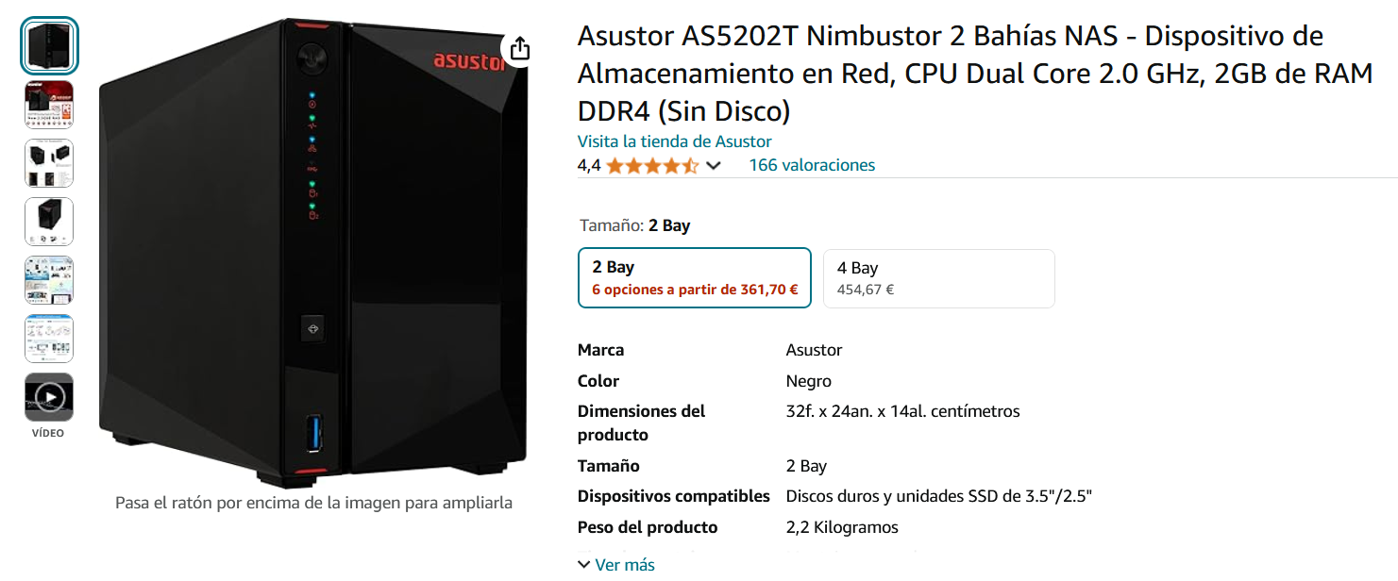Visit the Asustor store link
Viewport: 1398px width, 581px height.
(674, 141)
